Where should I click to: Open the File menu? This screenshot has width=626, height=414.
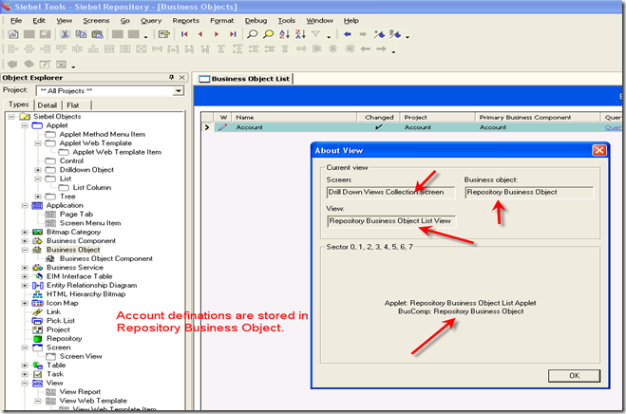tap(16, 20)
